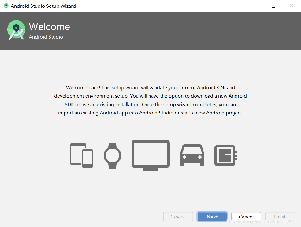The height and width of the screenshot is (227, 301).
Task: Click the Android Auto car icon
Action: 192,155
